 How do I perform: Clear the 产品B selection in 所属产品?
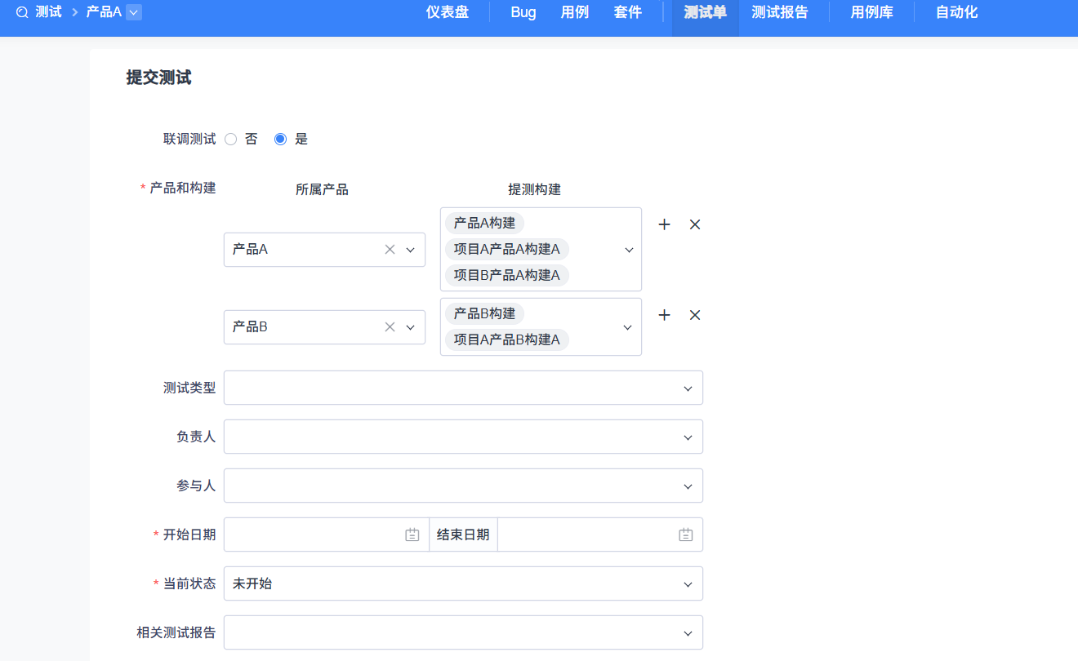tap(390, 327)
